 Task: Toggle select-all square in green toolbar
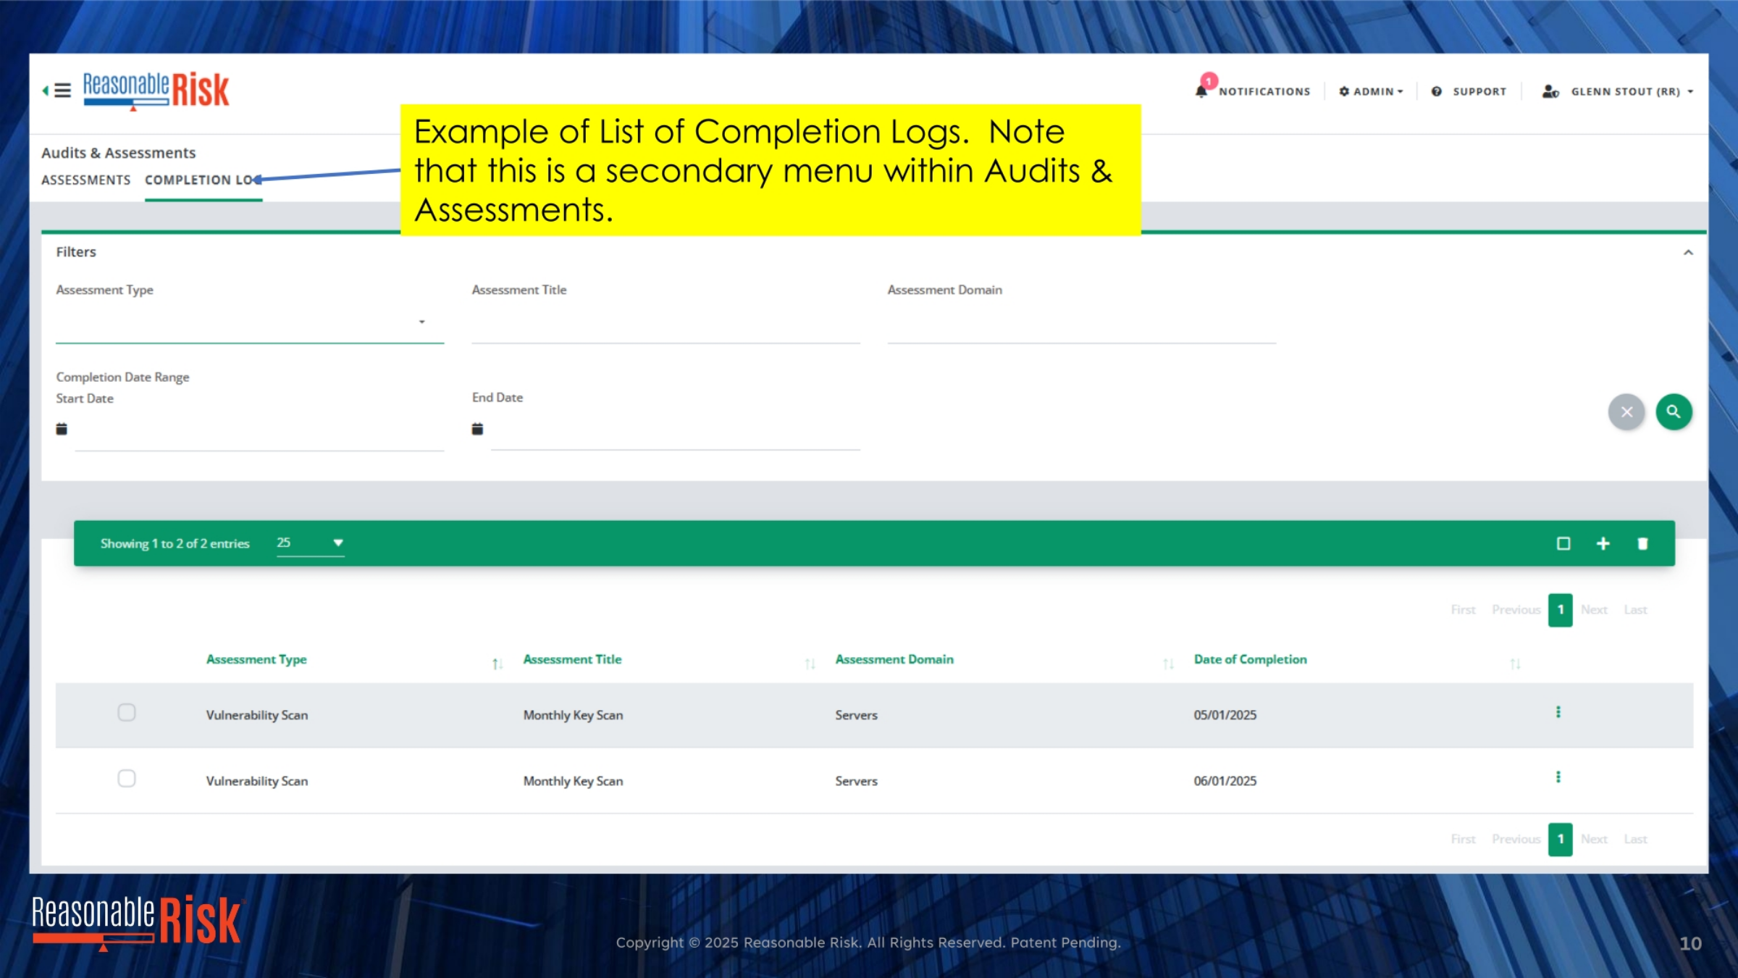coord(1563,543)
